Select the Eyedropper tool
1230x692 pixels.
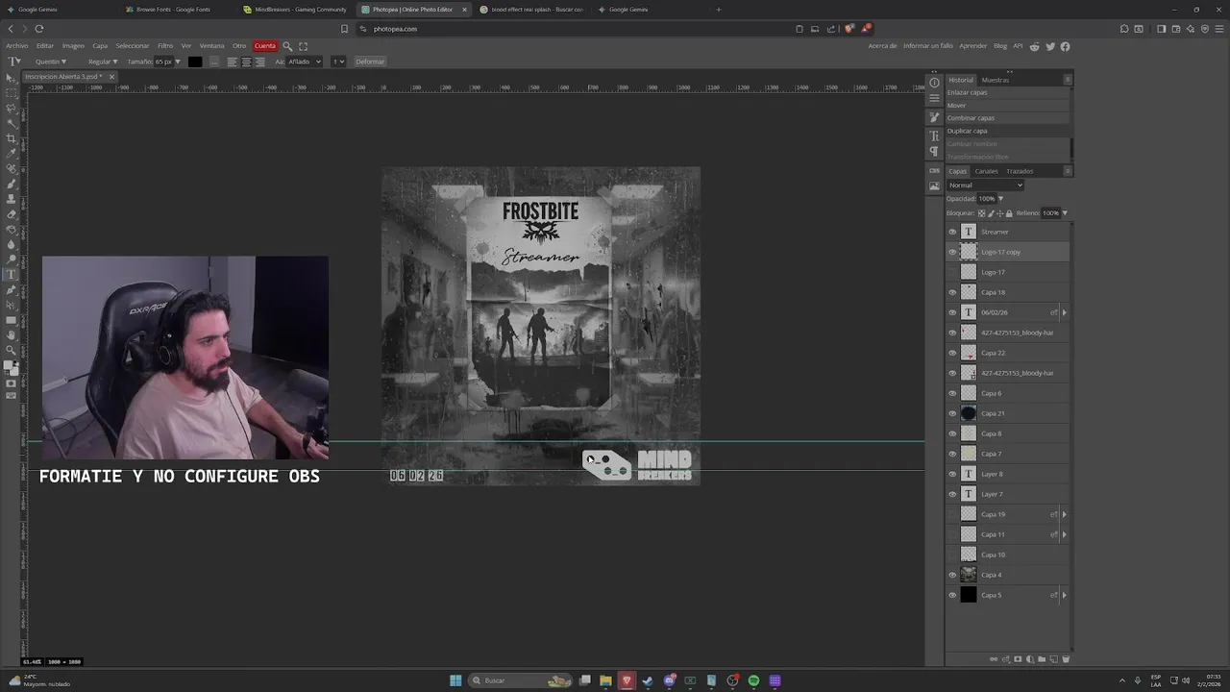[12, 154]
